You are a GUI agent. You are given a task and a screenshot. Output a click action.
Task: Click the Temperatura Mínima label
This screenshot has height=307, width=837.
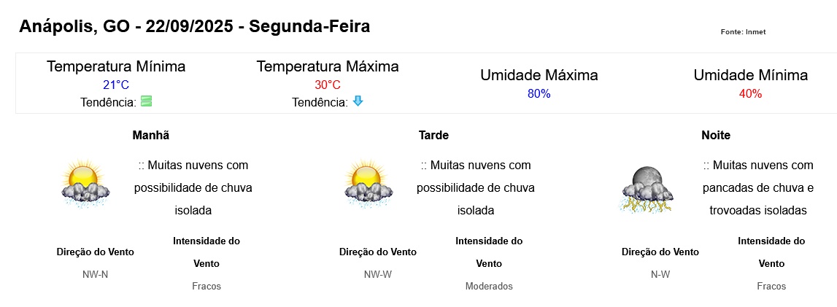tap(116, 66)
